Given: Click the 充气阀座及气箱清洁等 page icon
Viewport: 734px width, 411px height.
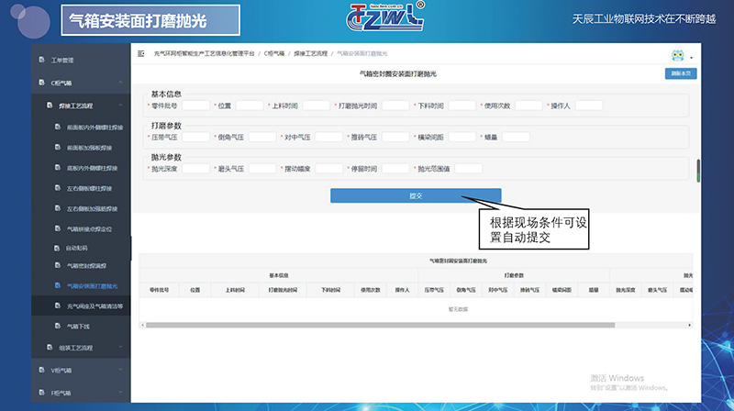Looking at the screenshot, I should pos(58,305).
